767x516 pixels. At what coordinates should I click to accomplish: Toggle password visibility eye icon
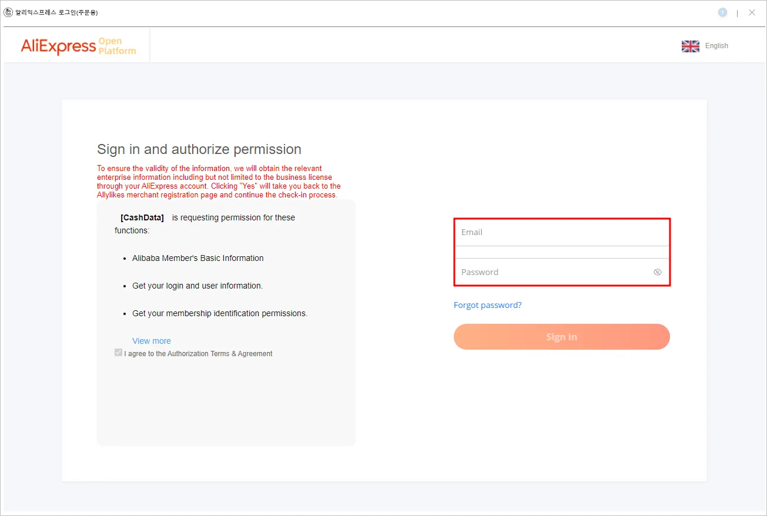pyautogui.click(x=658, y=272)
